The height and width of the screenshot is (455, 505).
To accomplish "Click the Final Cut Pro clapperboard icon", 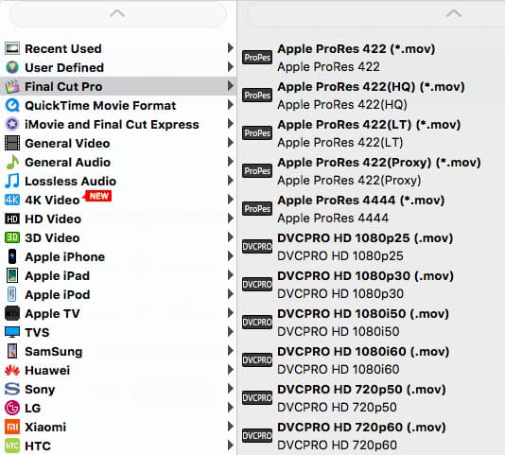I will tap(12, 86).
